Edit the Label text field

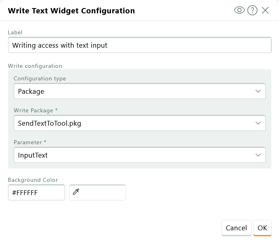[x=140, y=45]
